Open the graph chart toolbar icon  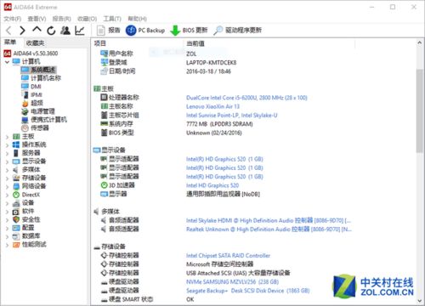tap(80, 31)
